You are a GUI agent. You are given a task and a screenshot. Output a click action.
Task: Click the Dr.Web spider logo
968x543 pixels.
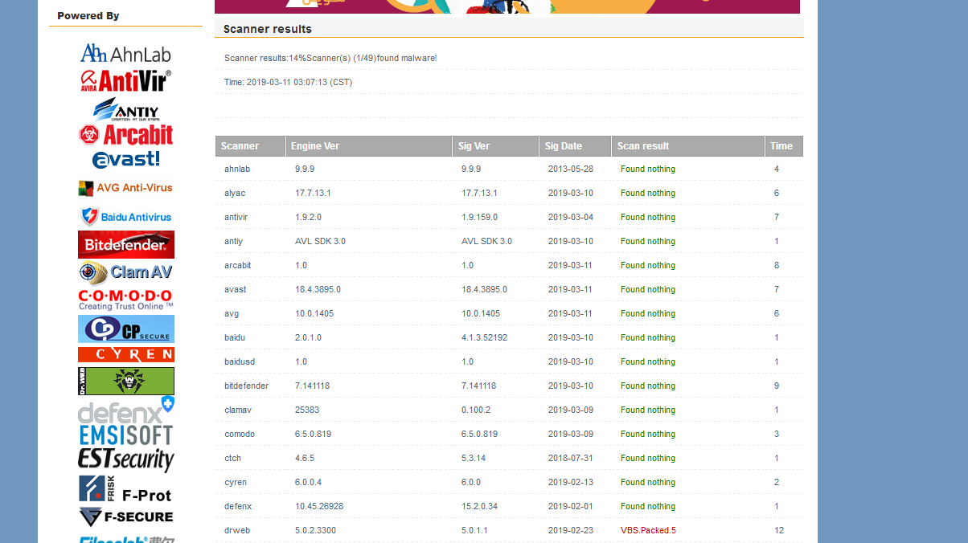(x=126, y=381)
